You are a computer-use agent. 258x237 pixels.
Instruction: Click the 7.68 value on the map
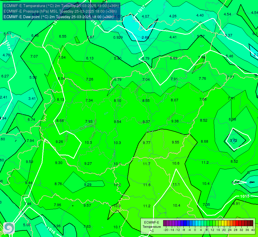pos(203,99)
